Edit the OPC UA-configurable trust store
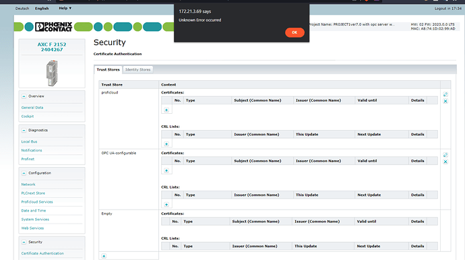465x260 pixels. click(445, 155)
